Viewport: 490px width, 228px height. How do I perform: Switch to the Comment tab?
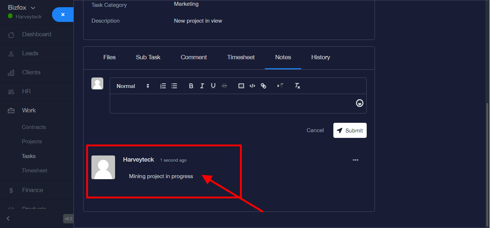click(194, 57)
